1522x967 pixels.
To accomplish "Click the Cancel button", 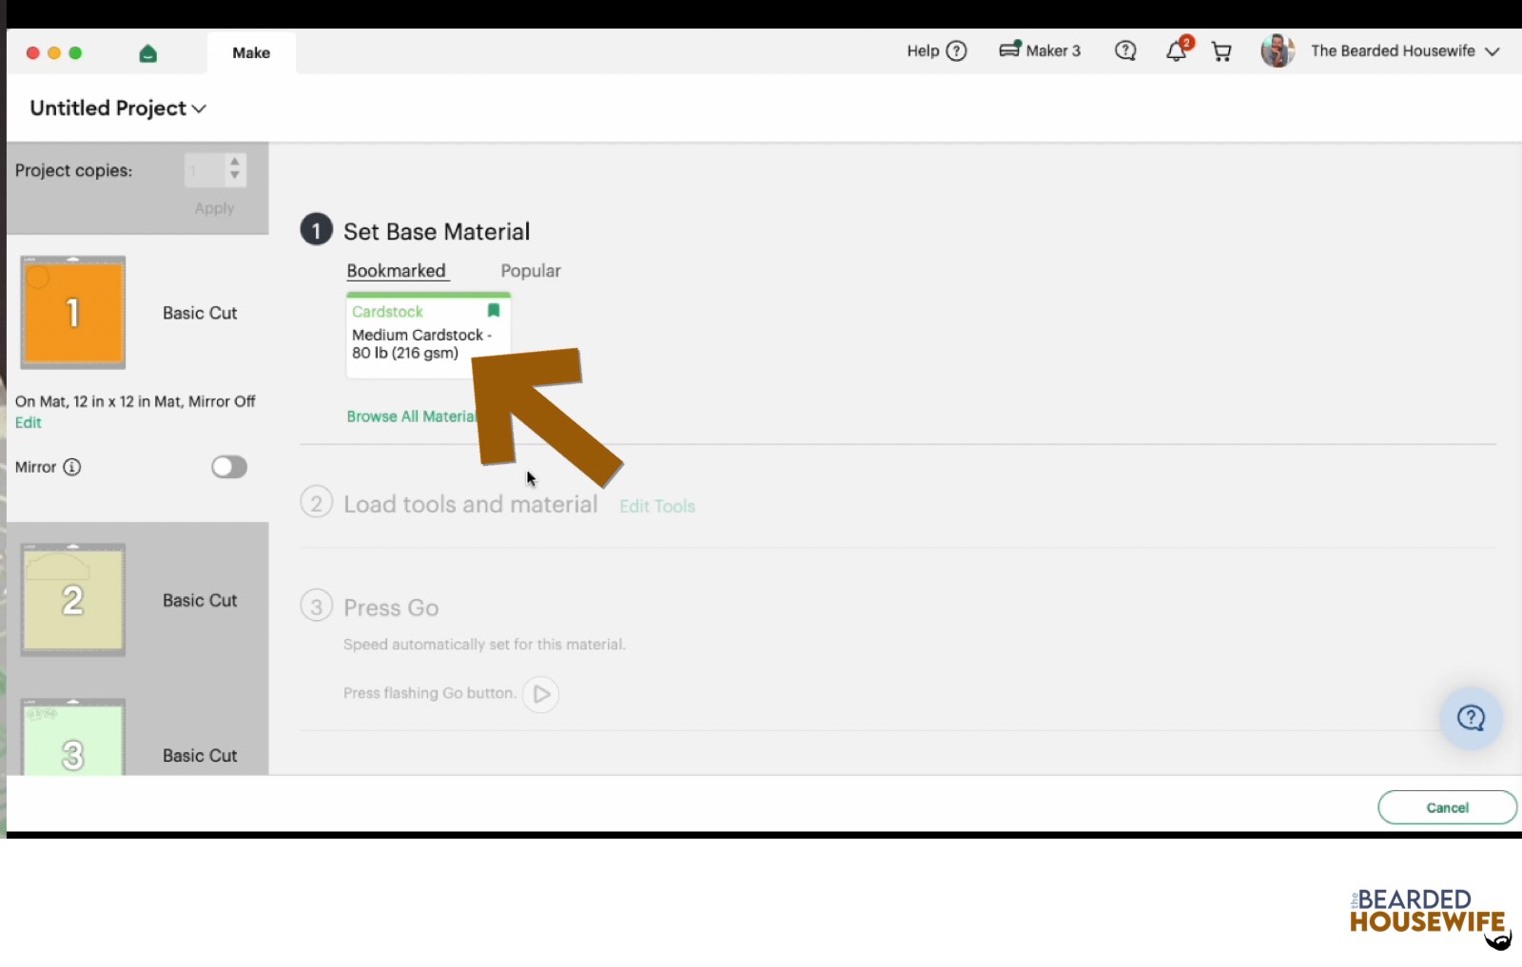I will (x=1447, y=807).
